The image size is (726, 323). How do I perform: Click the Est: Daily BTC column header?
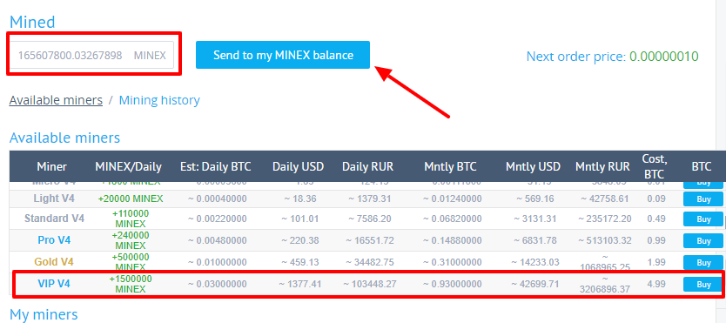tap(216, 166)
